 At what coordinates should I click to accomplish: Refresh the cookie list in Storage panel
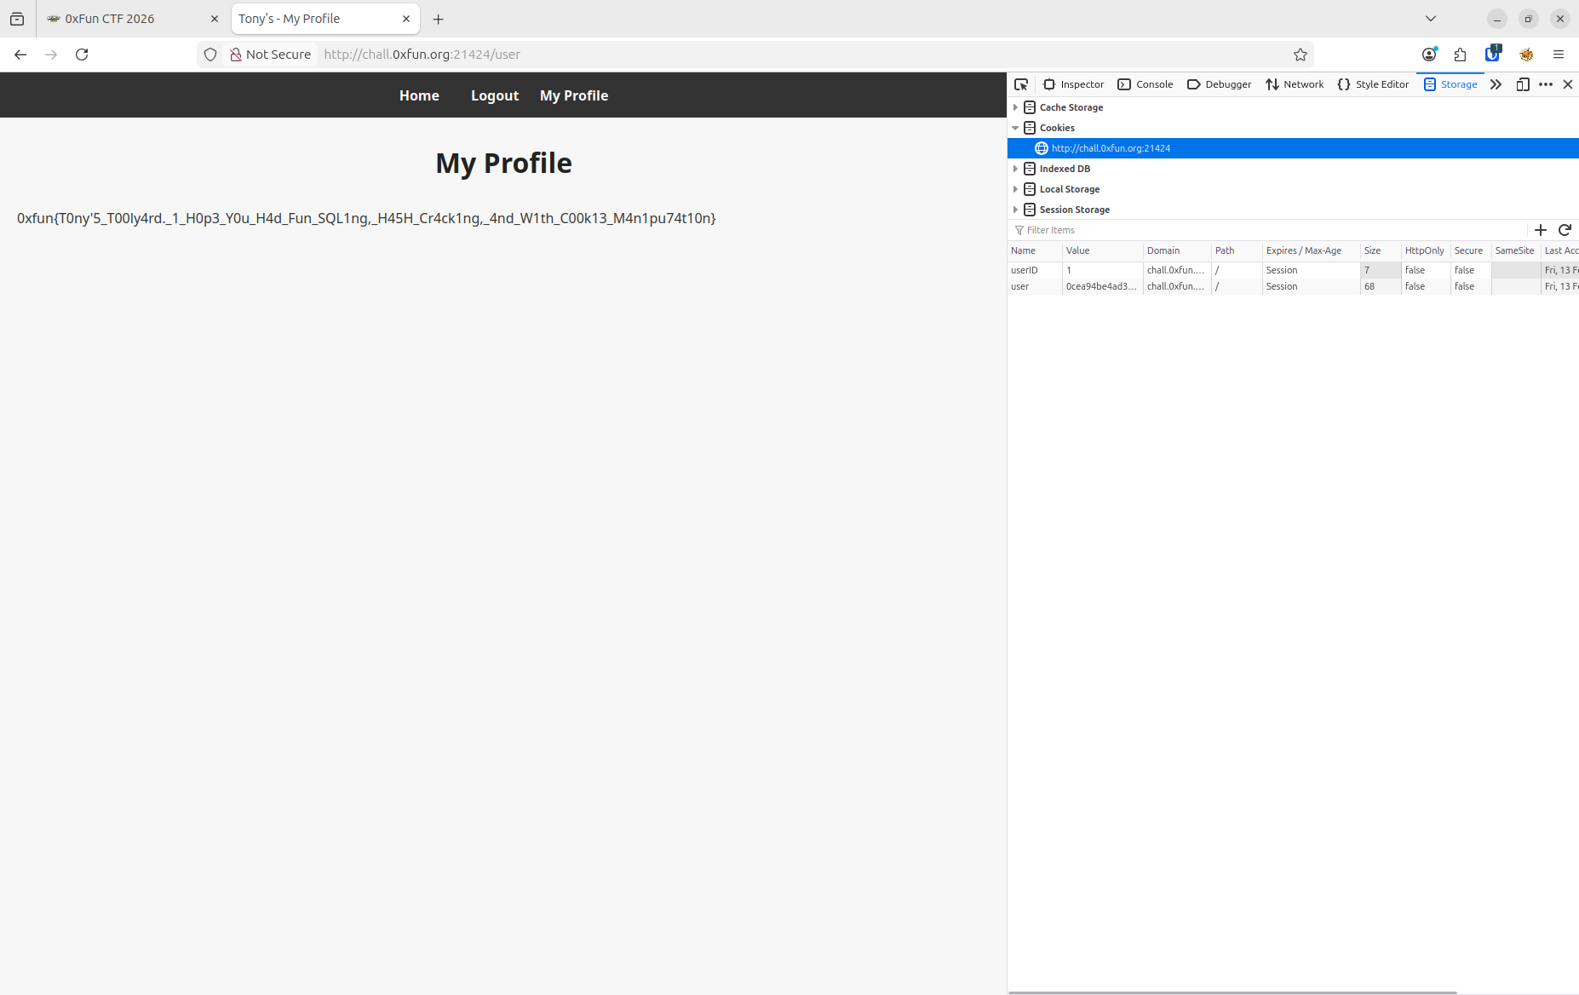(1565, 230)
